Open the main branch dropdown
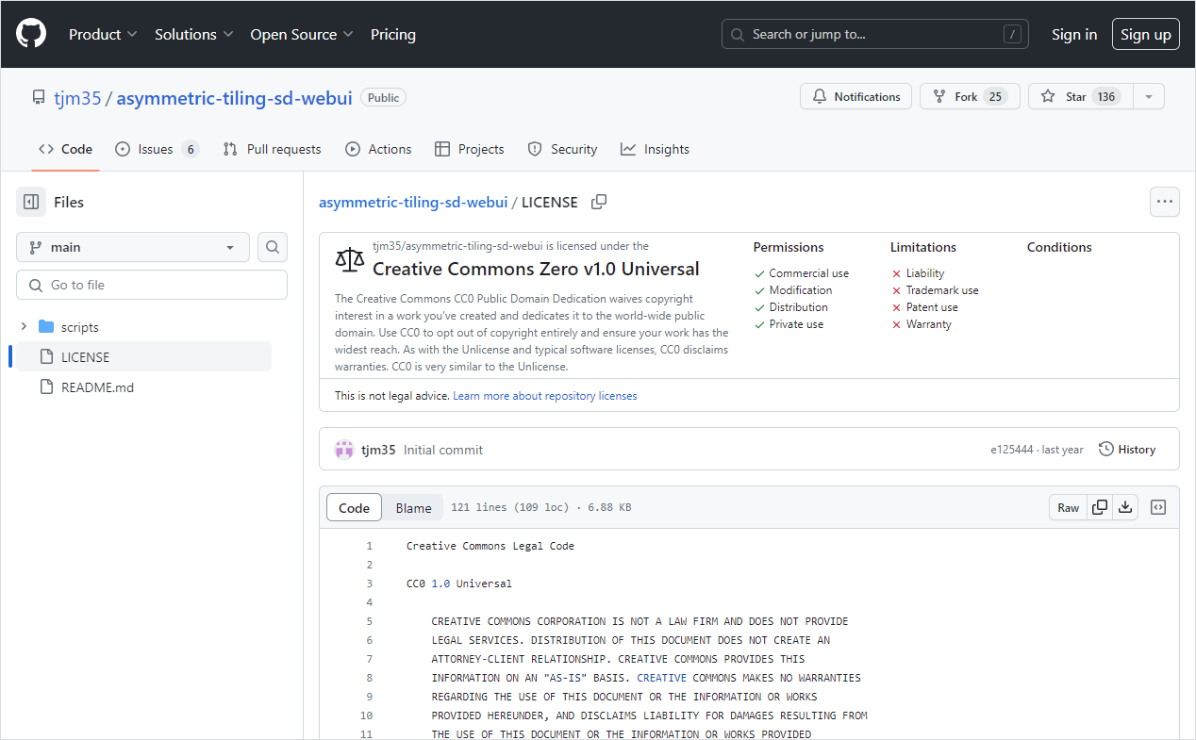The width and height of the screenshot is (1196, 740). click(133, 247)
